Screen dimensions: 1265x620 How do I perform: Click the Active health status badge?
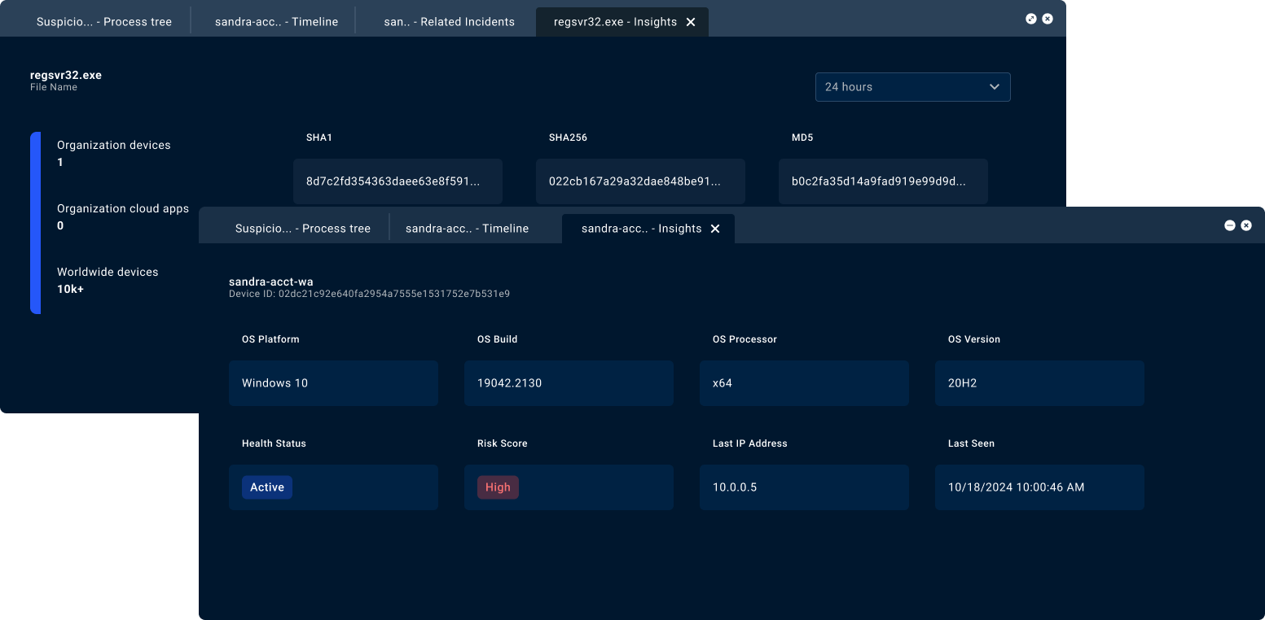[267, 487]
